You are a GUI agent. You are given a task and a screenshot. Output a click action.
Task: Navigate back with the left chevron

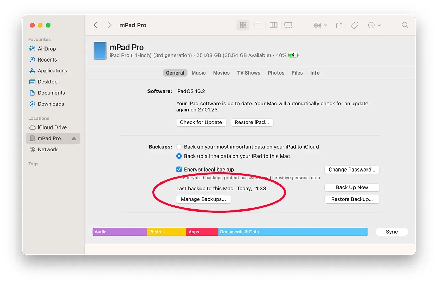[95, 25]
